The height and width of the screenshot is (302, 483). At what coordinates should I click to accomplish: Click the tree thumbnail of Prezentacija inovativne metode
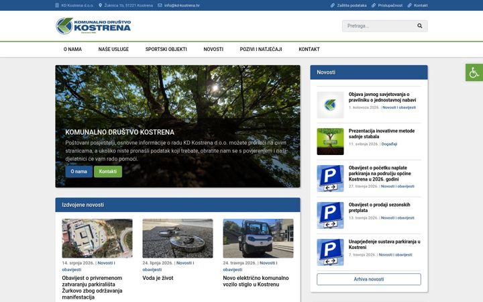[330, 142]
